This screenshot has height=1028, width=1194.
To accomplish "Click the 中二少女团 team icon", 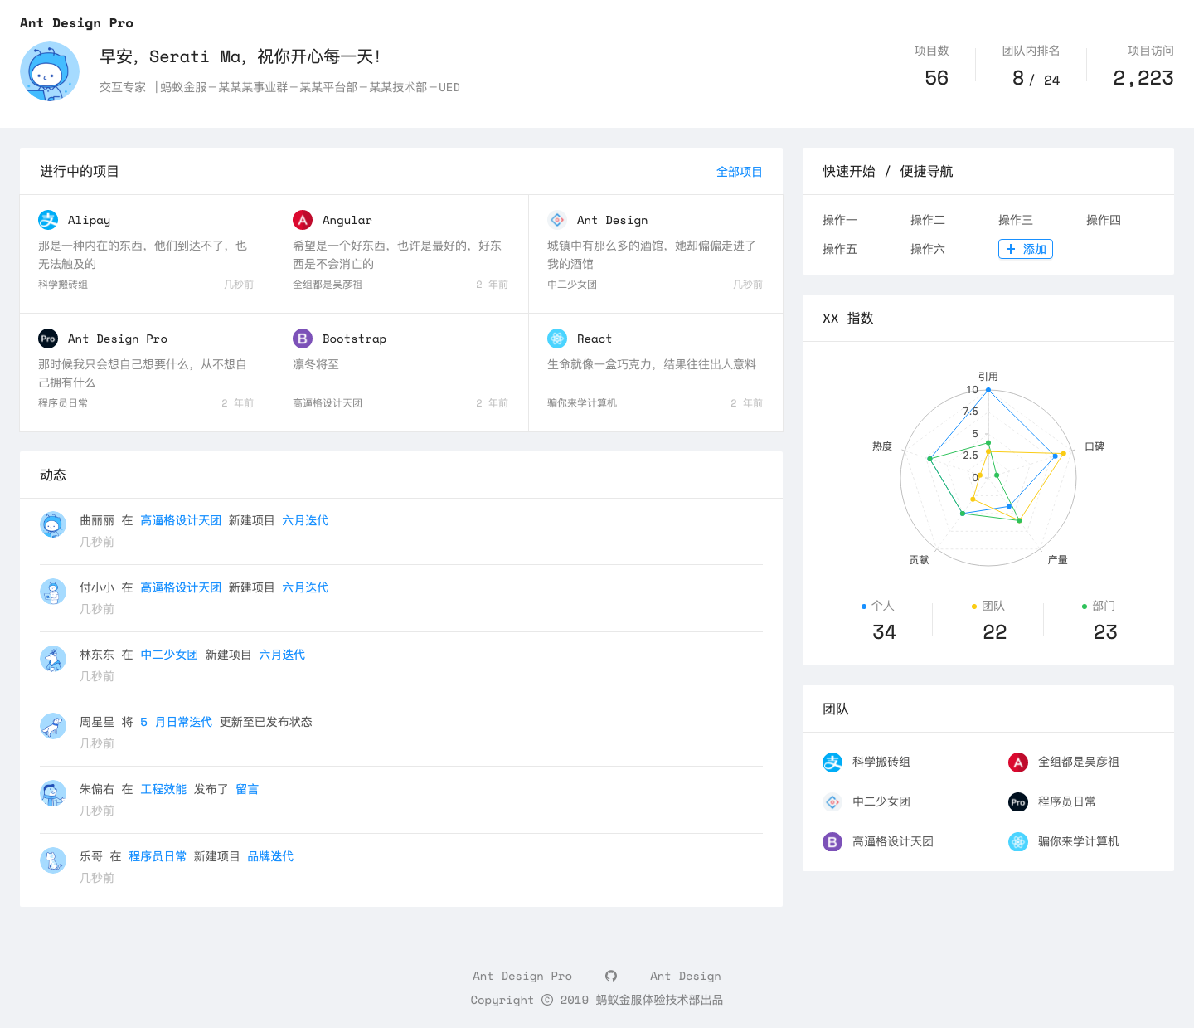I will [832, 801].
